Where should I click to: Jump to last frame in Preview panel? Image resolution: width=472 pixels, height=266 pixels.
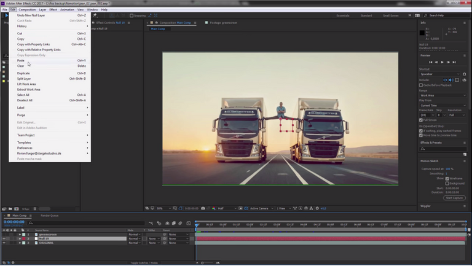pyautogui.click(x=454, y=62)
